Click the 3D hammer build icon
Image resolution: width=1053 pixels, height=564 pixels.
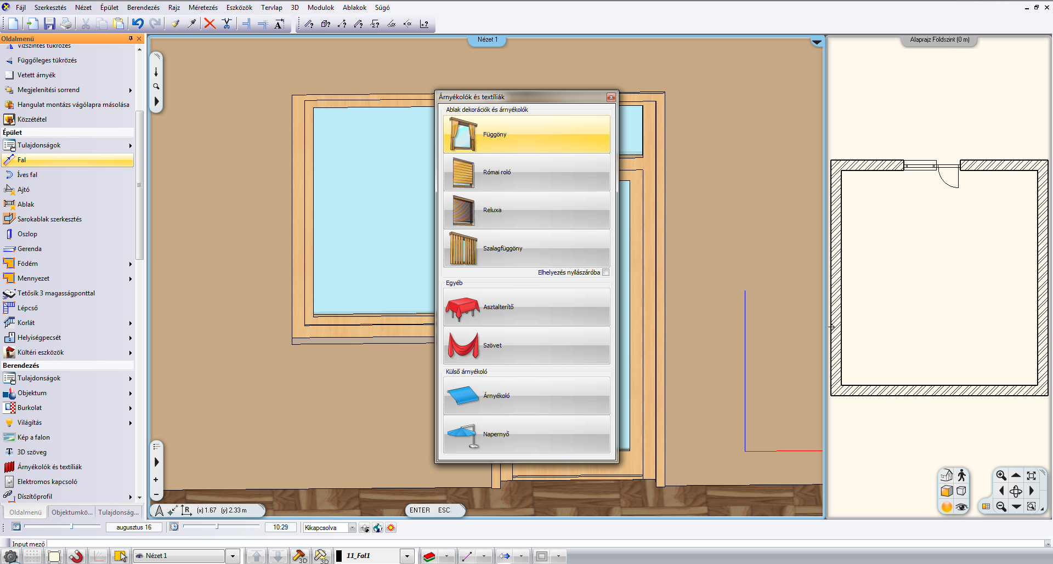299,556
